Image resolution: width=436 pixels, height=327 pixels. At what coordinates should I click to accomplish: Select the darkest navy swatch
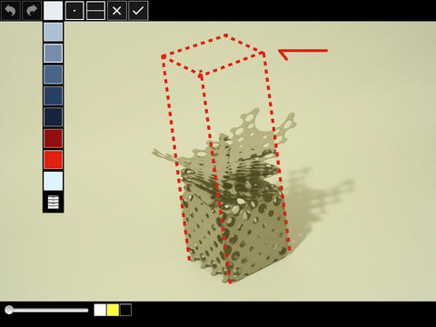pyautogui.click(x=53, y=117)
